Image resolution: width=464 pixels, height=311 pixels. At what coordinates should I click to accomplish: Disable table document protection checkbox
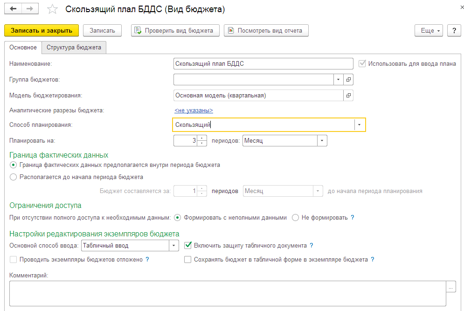[188, 245]
